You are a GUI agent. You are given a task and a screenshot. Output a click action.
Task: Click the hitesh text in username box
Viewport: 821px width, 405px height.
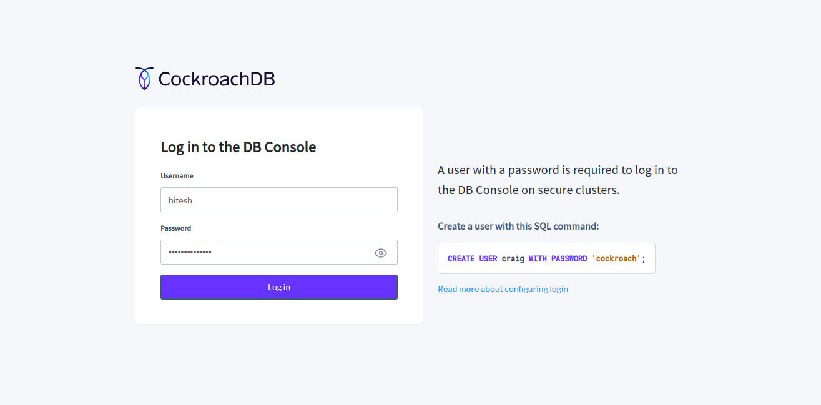tap(181, 200)
